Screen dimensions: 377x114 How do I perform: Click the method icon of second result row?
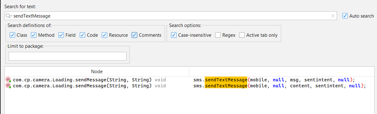pos(9,86)
